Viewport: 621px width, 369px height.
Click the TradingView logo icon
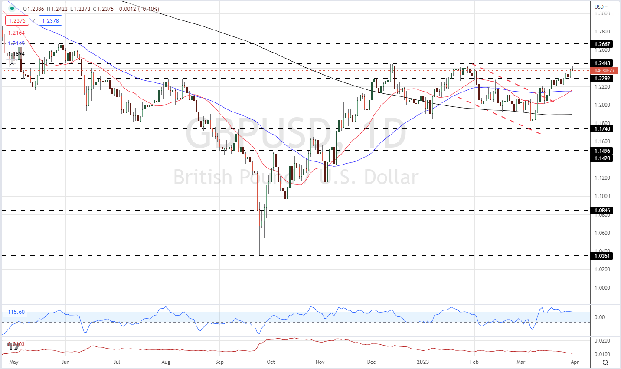[x=13, y=346]
